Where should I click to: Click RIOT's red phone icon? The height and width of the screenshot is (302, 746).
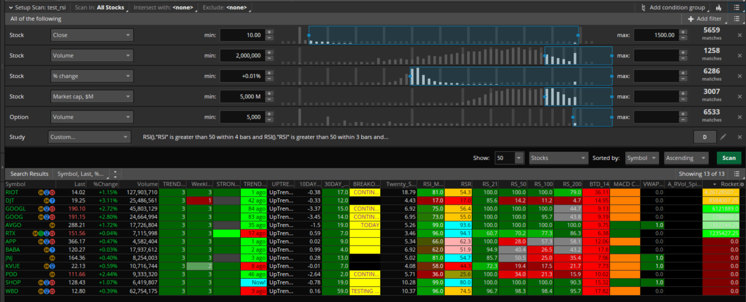pos(52,192)
